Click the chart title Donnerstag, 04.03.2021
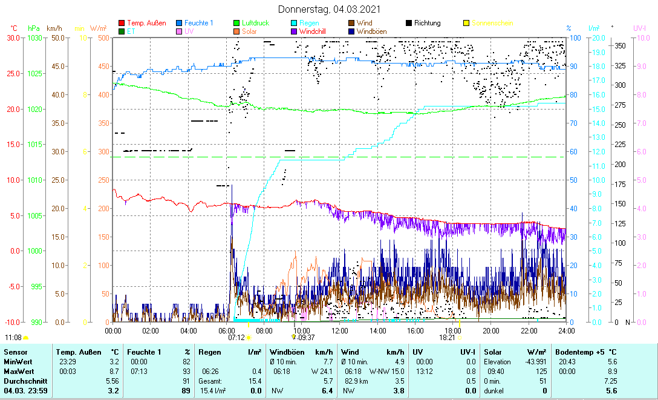Image resolution: width=658 pixels, height=400 pixels. (x=330, y=9)
